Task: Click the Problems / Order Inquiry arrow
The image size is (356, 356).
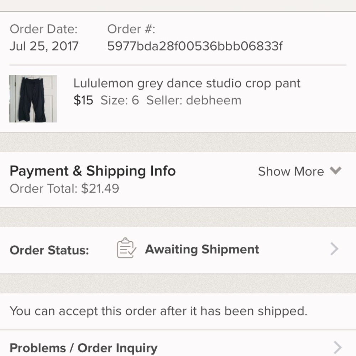Action: coord(337,347)
